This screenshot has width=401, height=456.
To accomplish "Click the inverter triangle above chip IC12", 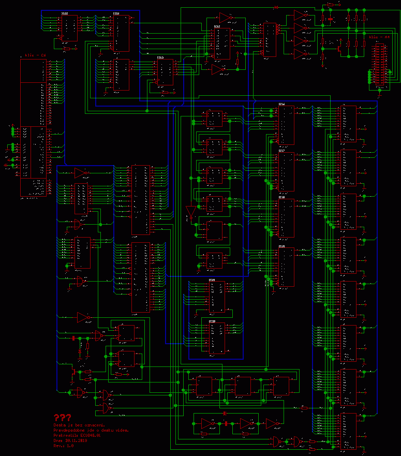I will coord(226,18).
